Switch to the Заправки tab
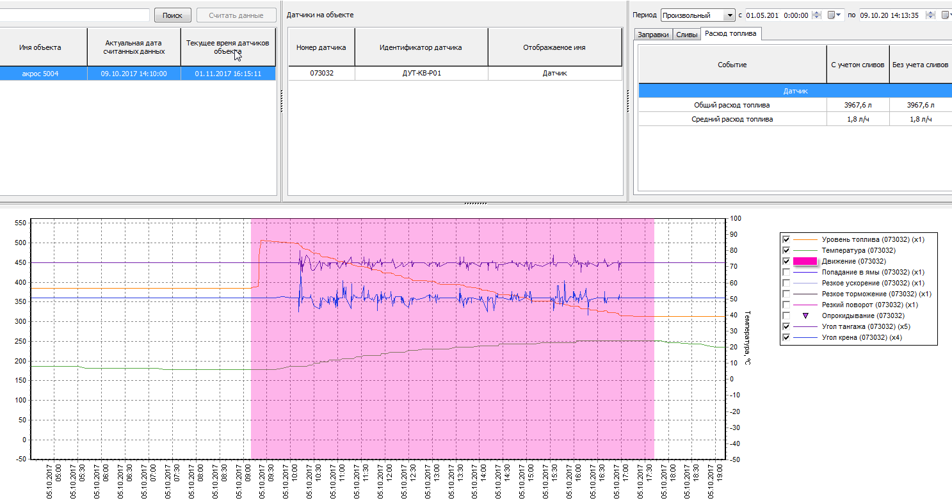The width and height of the screenshot is (952, 503). click(x=653, y=35)
